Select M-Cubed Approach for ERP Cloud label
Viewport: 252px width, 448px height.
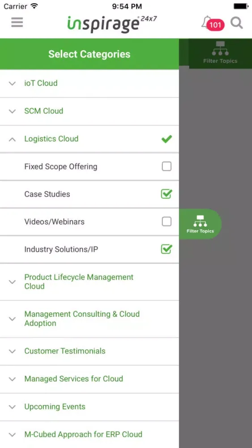point(83,434)
